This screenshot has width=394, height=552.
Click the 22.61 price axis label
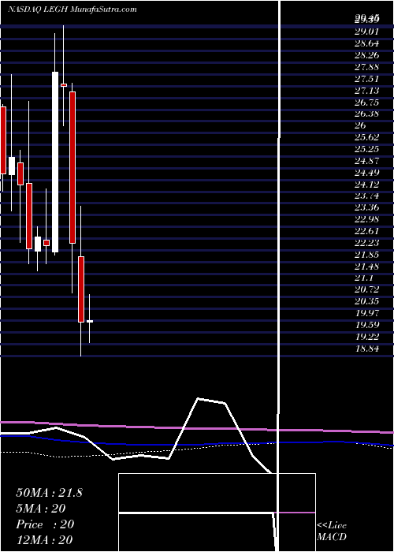[366, 231]
